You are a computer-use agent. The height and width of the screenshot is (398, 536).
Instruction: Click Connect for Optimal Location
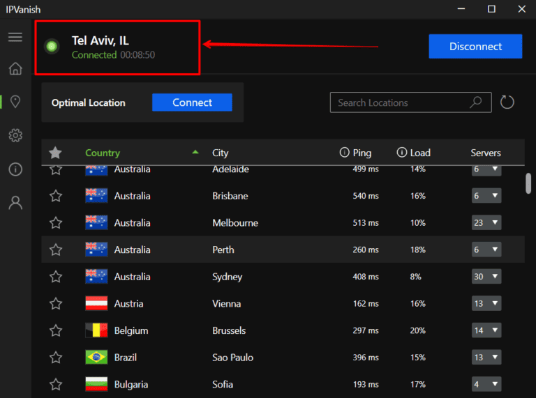point(192,102)
